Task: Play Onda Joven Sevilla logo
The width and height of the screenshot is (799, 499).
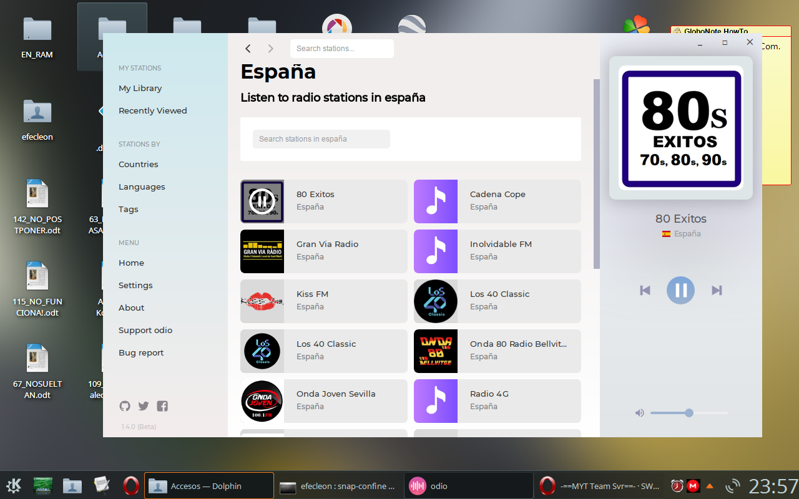Action: tap(262, 401)
